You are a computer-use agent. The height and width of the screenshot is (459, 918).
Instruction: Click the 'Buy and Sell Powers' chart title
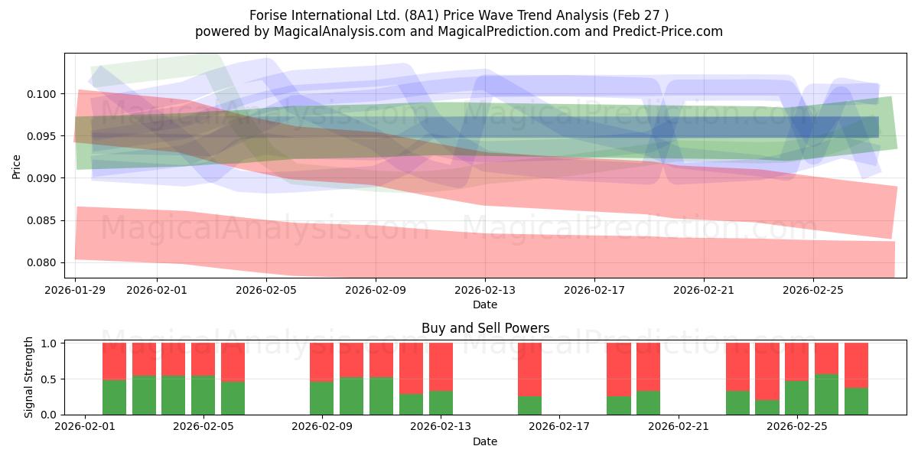(485, 328)
